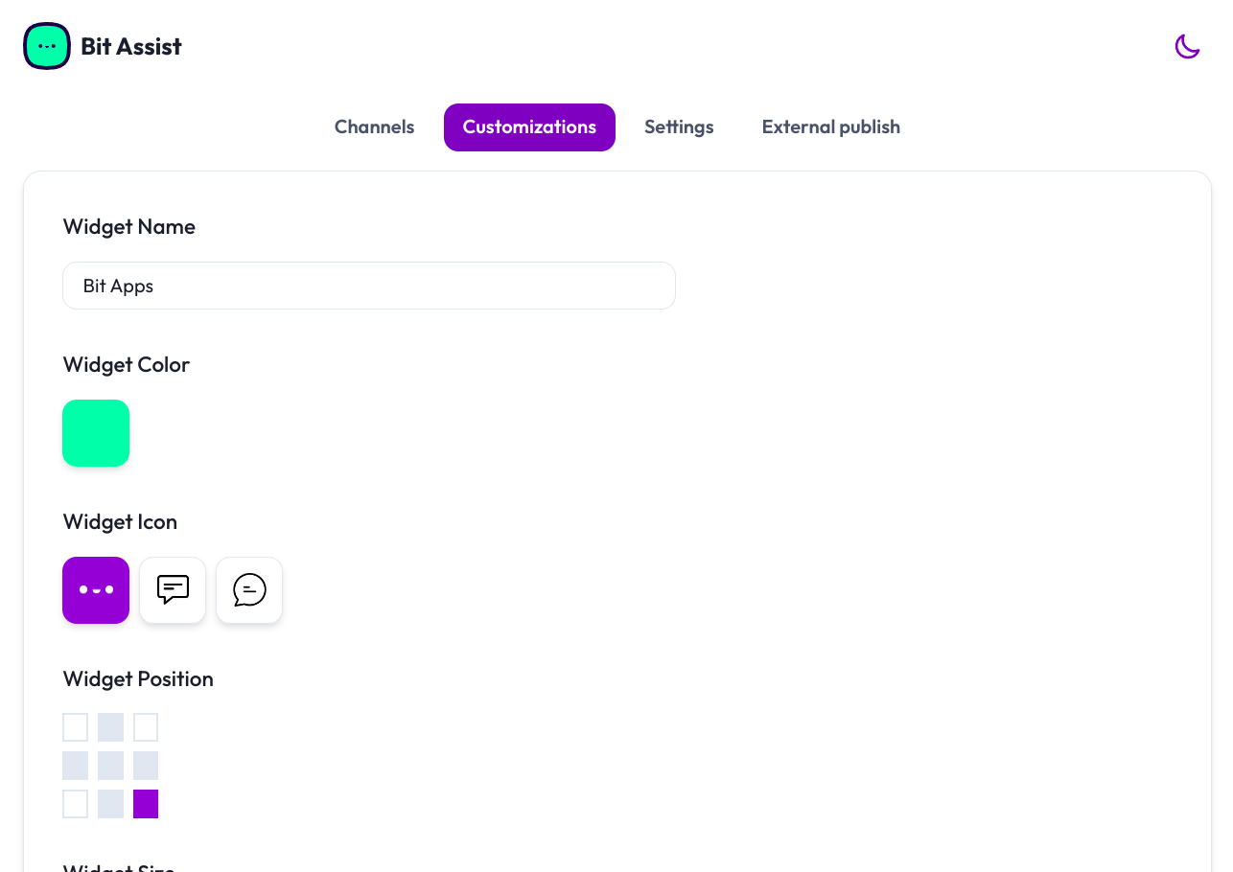Click the center position grid cell
This screenshot has height=872, width=1233.
click(110, 766)
